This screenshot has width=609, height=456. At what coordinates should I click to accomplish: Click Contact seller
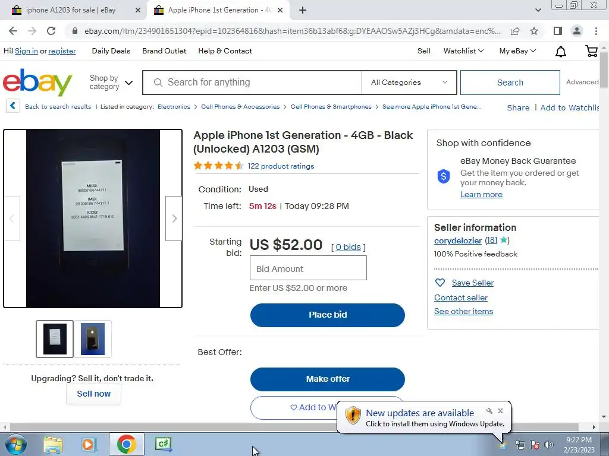pyautogui.click(x=461, y=297)
